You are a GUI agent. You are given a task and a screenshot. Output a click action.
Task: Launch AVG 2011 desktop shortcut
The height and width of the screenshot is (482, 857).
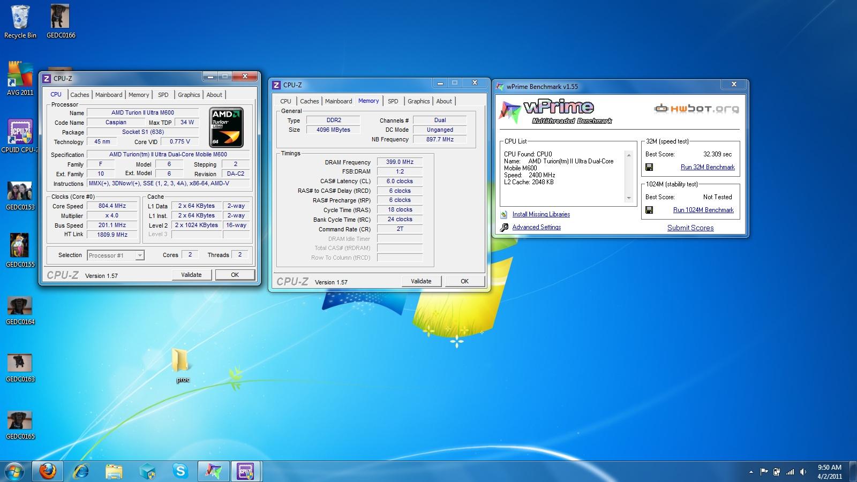20,79
